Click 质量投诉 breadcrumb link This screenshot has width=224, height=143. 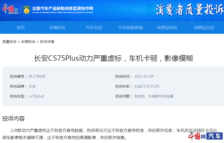point(9,42)
